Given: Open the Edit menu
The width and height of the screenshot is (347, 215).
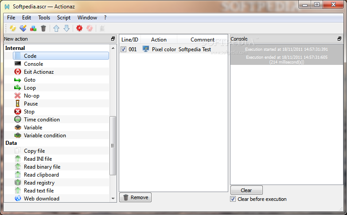Looking at the screenshot, I should coord(26,17).
